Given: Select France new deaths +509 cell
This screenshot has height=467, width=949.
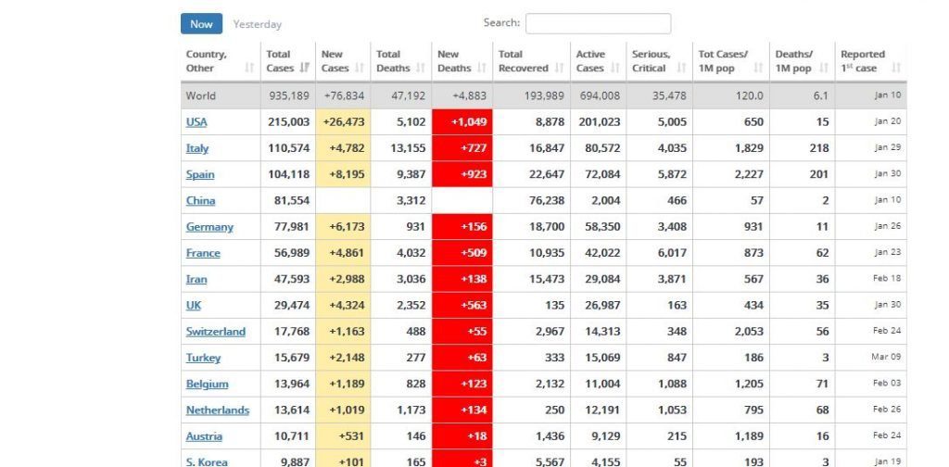Looking at the screenshot, I should pyautogui.click(x=462, y=253).
